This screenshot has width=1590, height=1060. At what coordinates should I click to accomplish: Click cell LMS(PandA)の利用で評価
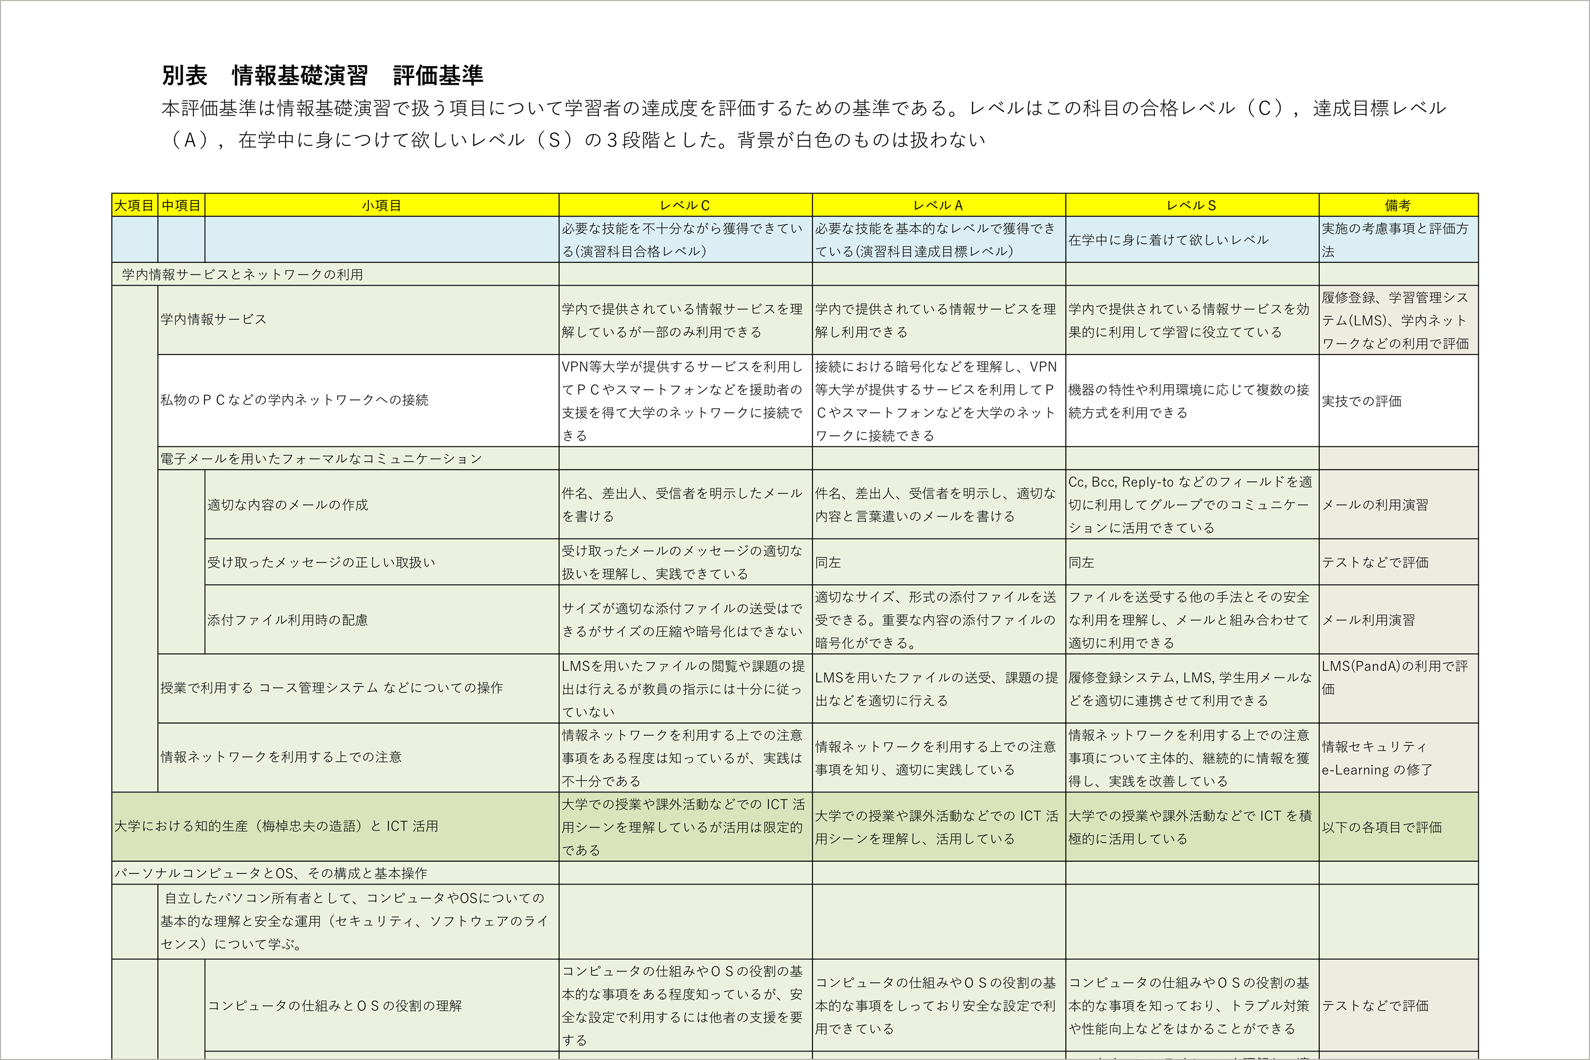point(1399,688)
